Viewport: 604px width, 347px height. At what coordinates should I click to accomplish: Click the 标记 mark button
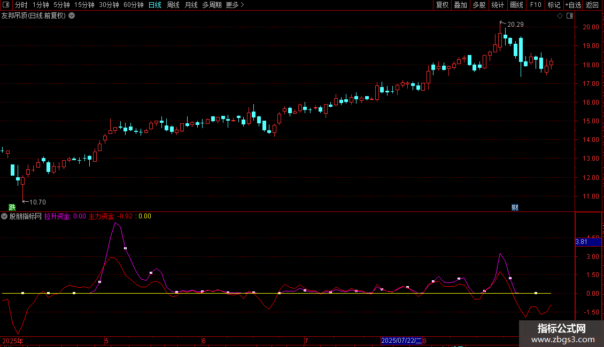coord(554,5)
